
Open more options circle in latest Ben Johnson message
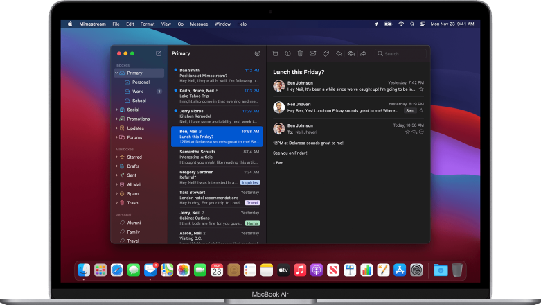421,132
